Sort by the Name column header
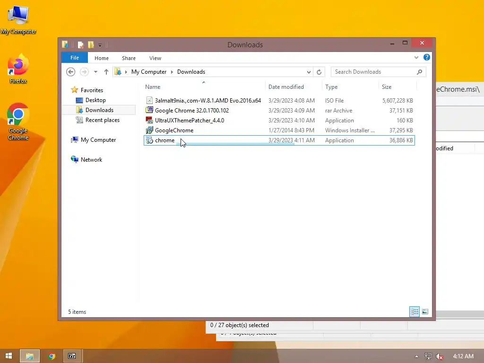Viewport: 484px width, 363px height. [x=153, y=87]
